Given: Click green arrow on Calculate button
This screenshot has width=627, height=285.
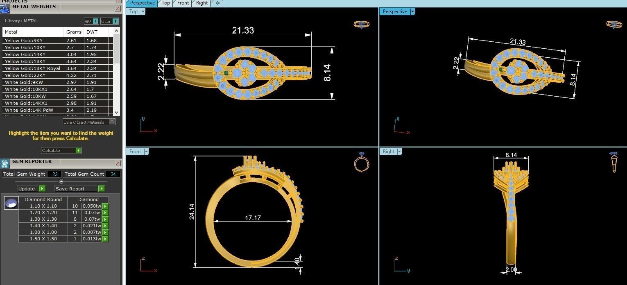Looking at the screenshot, I should click(78, 150).
